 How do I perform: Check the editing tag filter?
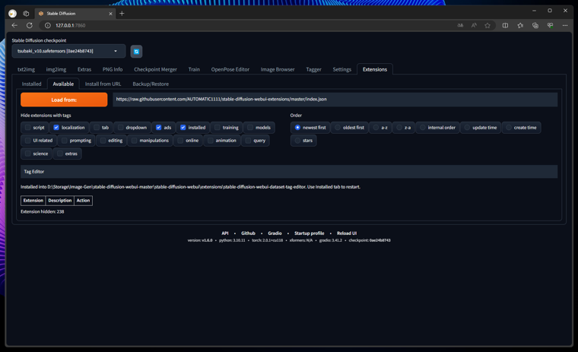[103, 141]
